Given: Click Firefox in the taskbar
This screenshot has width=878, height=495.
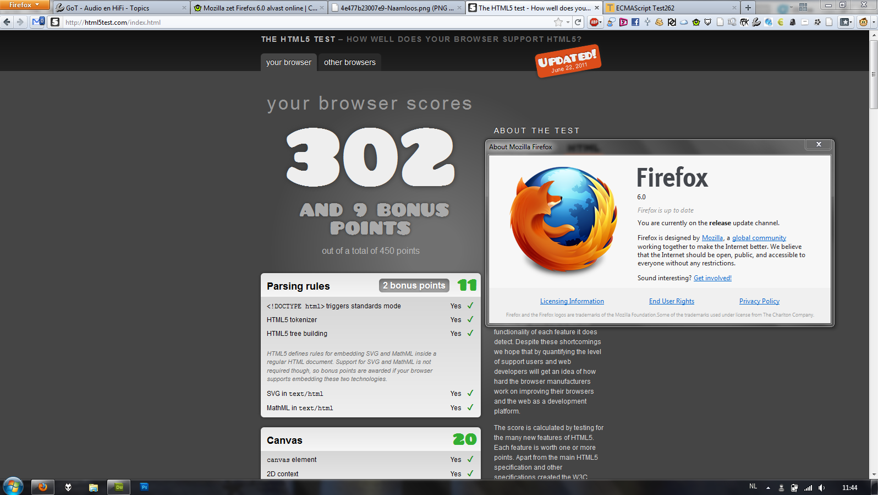Looking at the screenshot, I should tap(43, 487).
